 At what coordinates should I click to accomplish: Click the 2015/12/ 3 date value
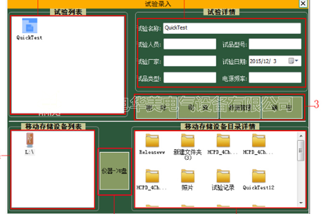(x=263, y=61)
